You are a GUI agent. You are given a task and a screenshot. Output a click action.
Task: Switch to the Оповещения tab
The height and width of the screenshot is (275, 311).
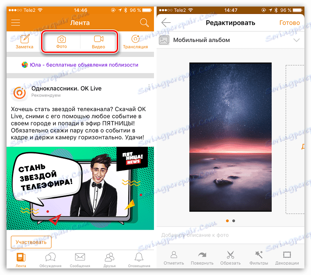click(x=139, y=260)
